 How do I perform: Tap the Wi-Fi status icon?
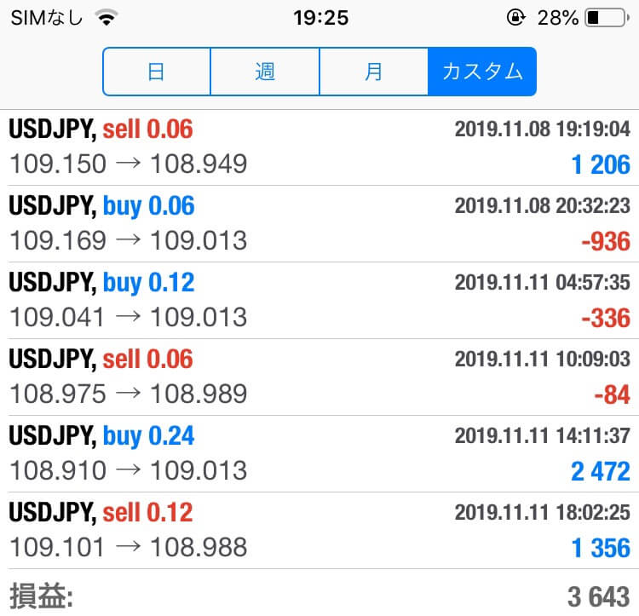(106, 17)
